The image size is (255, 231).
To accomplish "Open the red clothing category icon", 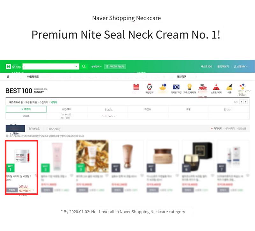I will [136, 87].
